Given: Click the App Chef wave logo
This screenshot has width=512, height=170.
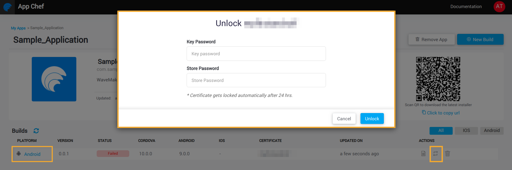Looking at the screenshot, I should (7, 6).
